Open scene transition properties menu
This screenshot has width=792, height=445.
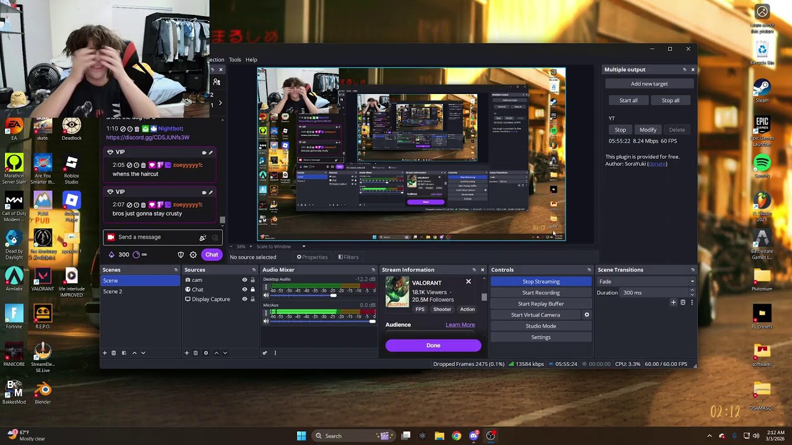[692, 302]
